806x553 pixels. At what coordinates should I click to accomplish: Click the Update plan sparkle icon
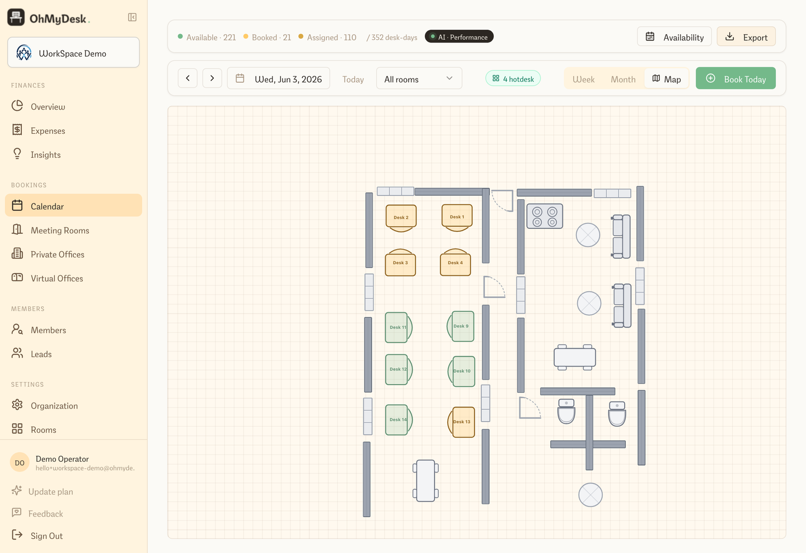17,490
